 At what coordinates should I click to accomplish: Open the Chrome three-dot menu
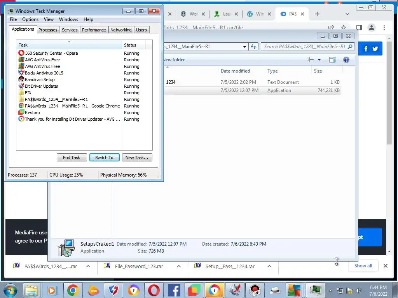point(384,28)
